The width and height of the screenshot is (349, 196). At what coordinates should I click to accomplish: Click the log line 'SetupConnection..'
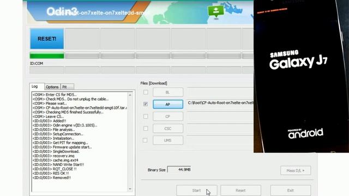coord(58,134)
